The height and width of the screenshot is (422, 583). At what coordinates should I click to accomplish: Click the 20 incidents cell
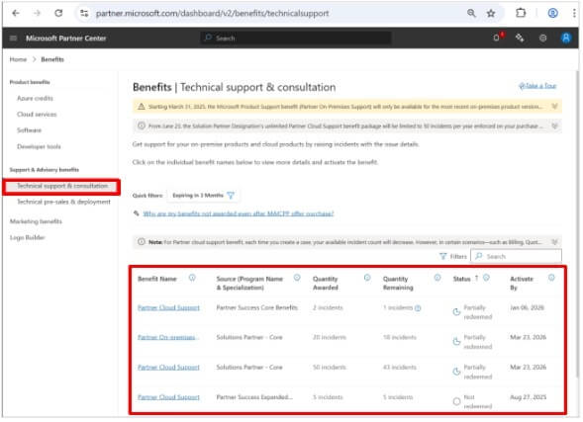pos(329,337)
